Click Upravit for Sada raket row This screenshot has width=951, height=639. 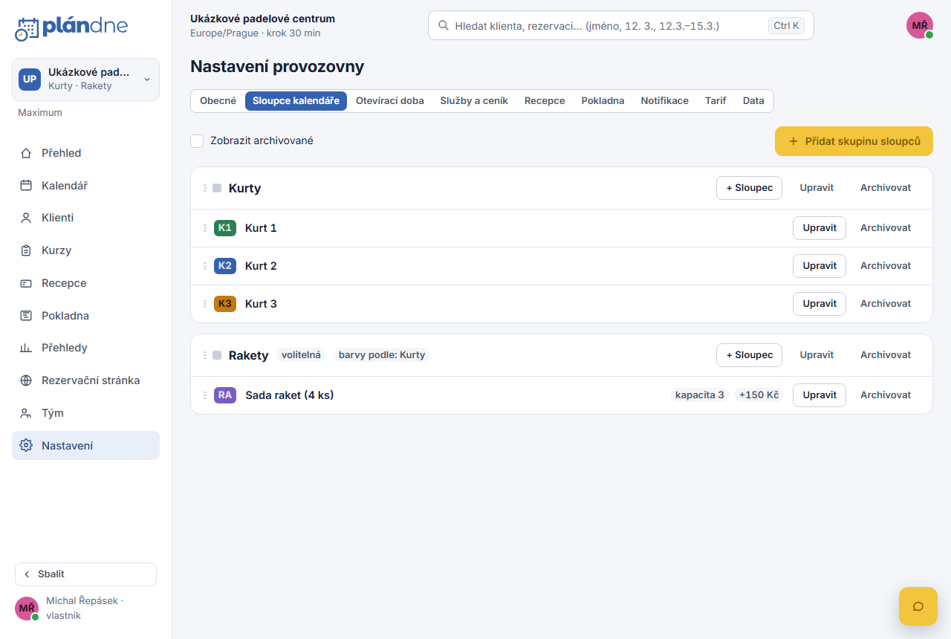click(x=819, y=395)
